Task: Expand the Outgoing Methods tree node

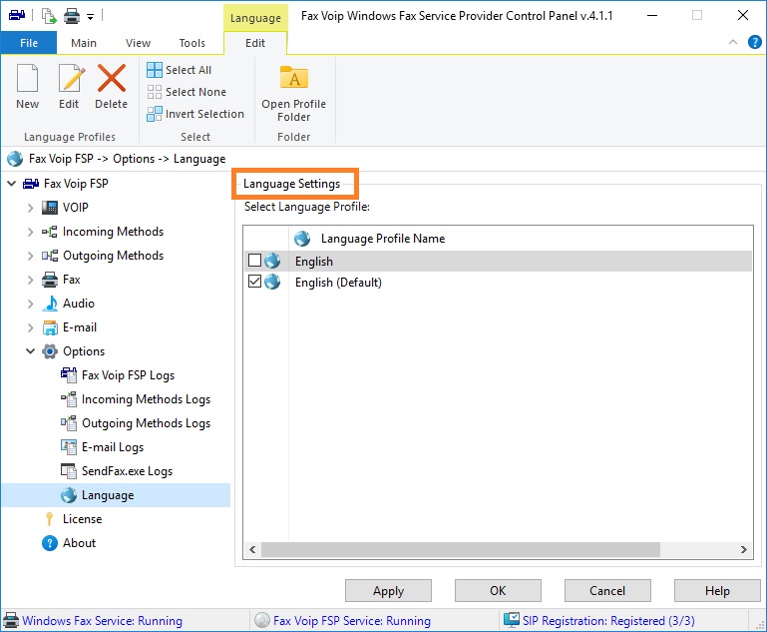Action: (x=30, y=256)
